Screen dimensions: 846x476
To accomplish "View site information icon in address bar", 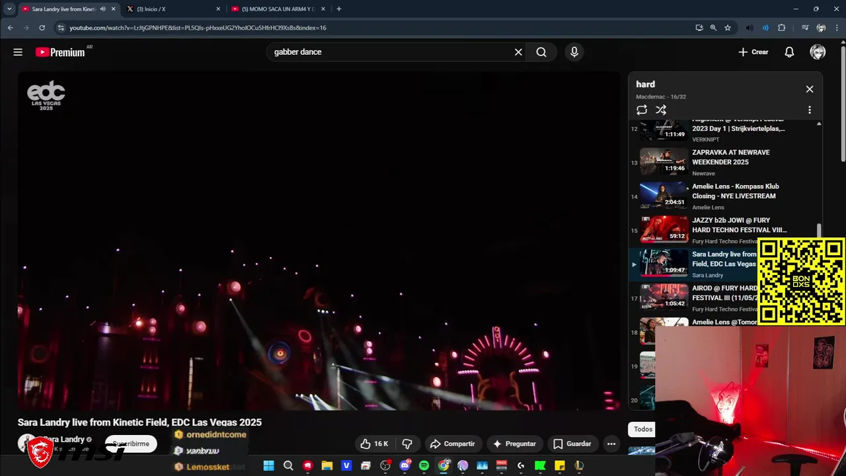I will [x=61, y=28].
